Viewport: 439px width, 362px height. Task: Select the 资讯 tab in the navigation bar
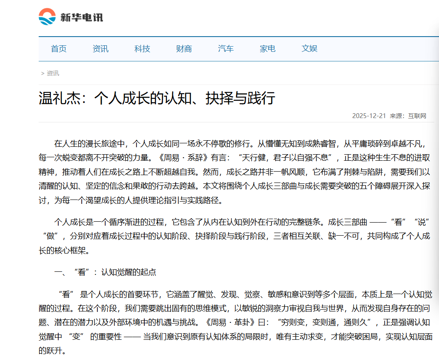pyautogui.click(x=100, y=49)
